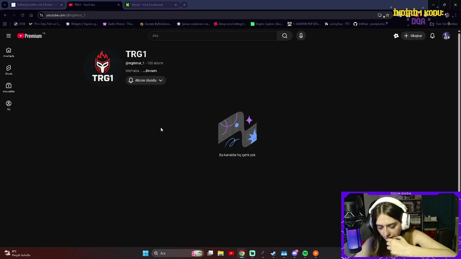Focus the YouTube Ara search field
This screenshot has width=461, height=259.
(213, 36)
